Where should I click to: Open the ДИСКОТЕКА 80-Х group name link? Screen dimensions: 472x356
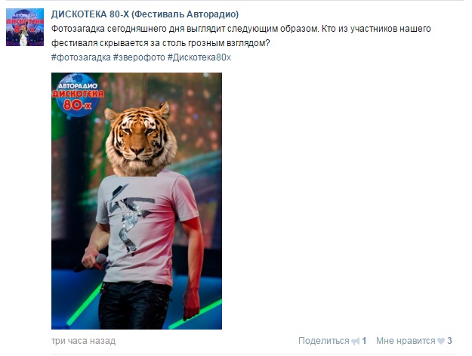point(145,14)
